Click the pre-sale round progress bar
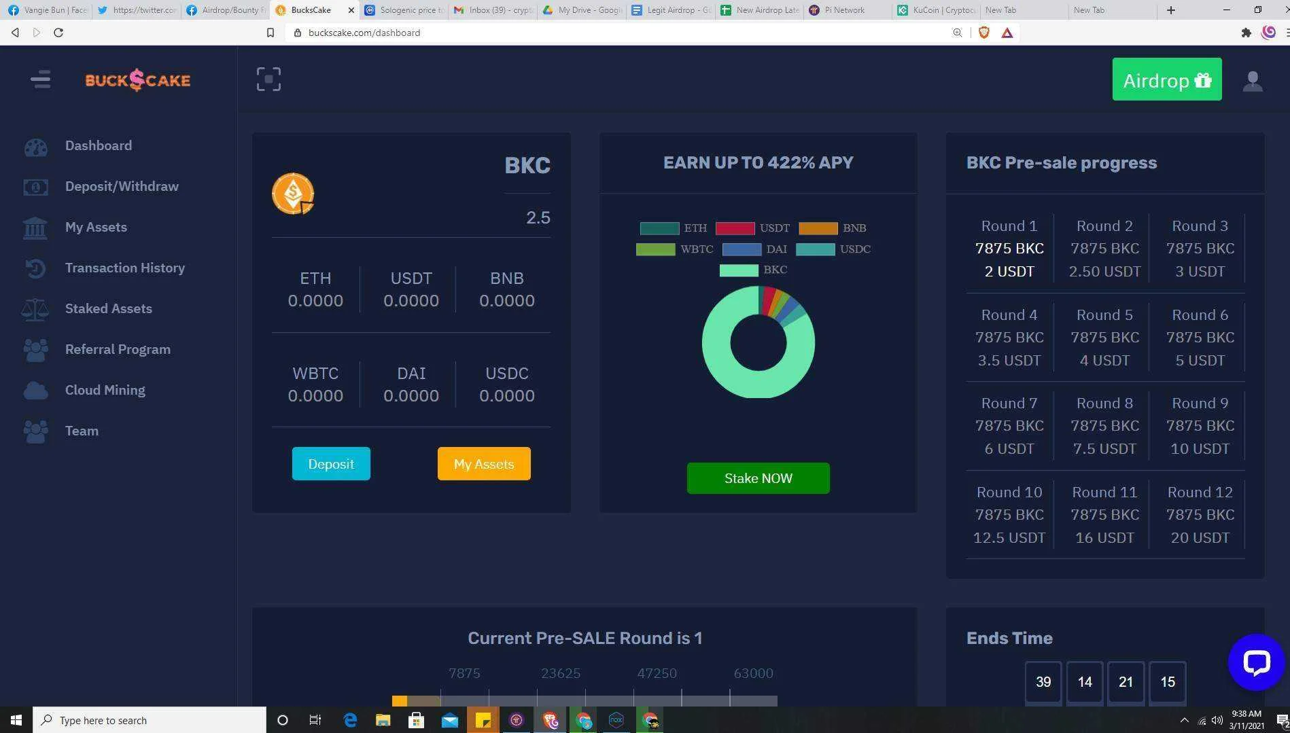This screenshot has height=733, width=1290. (585, 700)
